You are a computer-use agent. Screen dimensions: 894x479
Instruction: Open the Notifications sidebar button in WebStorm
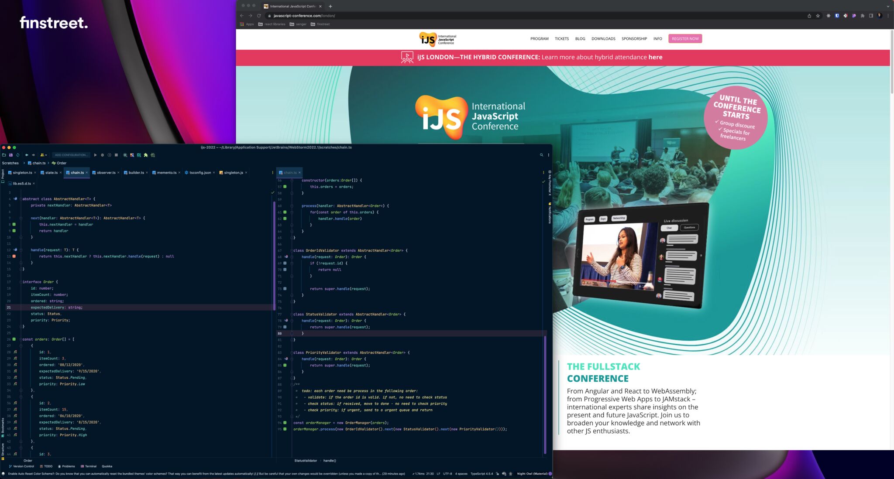pos(550,213)
